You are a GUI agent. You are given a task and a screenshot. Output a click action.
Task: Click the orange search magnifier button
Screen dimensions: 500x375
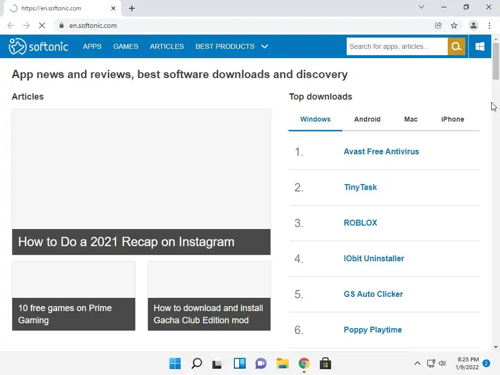(457, 46)
